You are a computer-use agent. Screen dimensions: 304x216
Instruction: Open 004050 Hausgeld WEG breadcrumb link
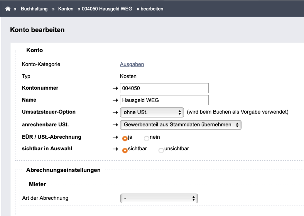click(x=107, y=9)
